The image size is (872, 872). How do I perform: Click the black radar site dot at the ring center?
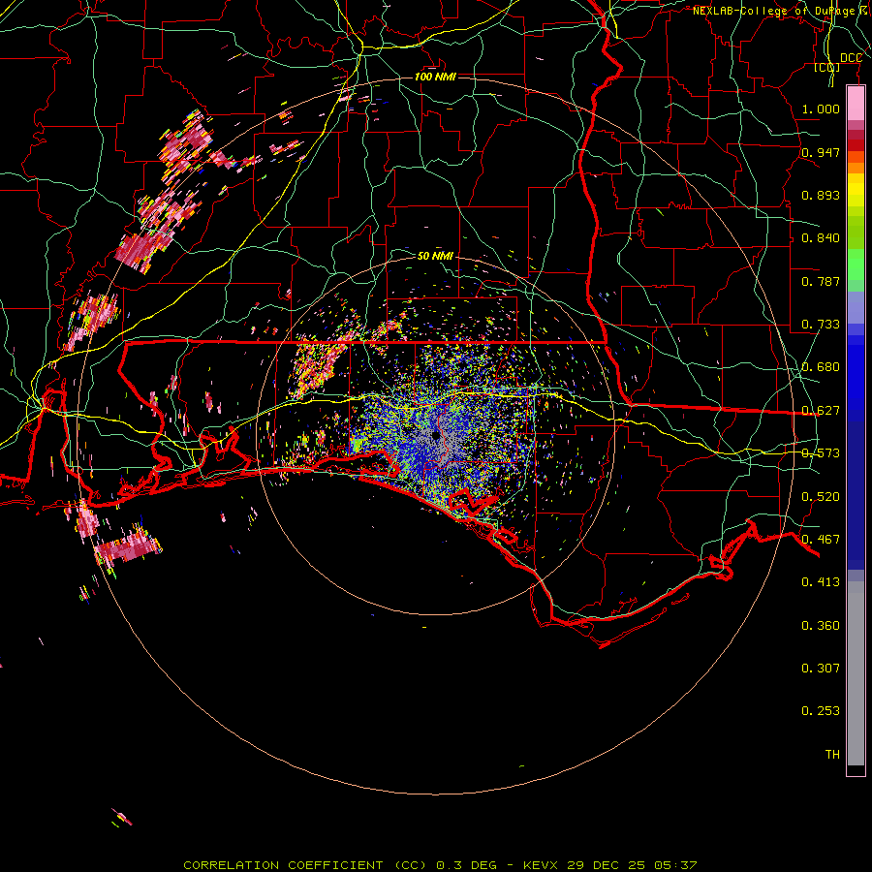(x=435, y=435)
